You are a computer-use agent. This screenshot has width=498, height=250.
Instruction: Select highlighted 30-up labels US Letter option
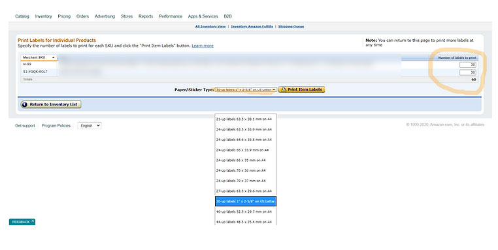246,201
